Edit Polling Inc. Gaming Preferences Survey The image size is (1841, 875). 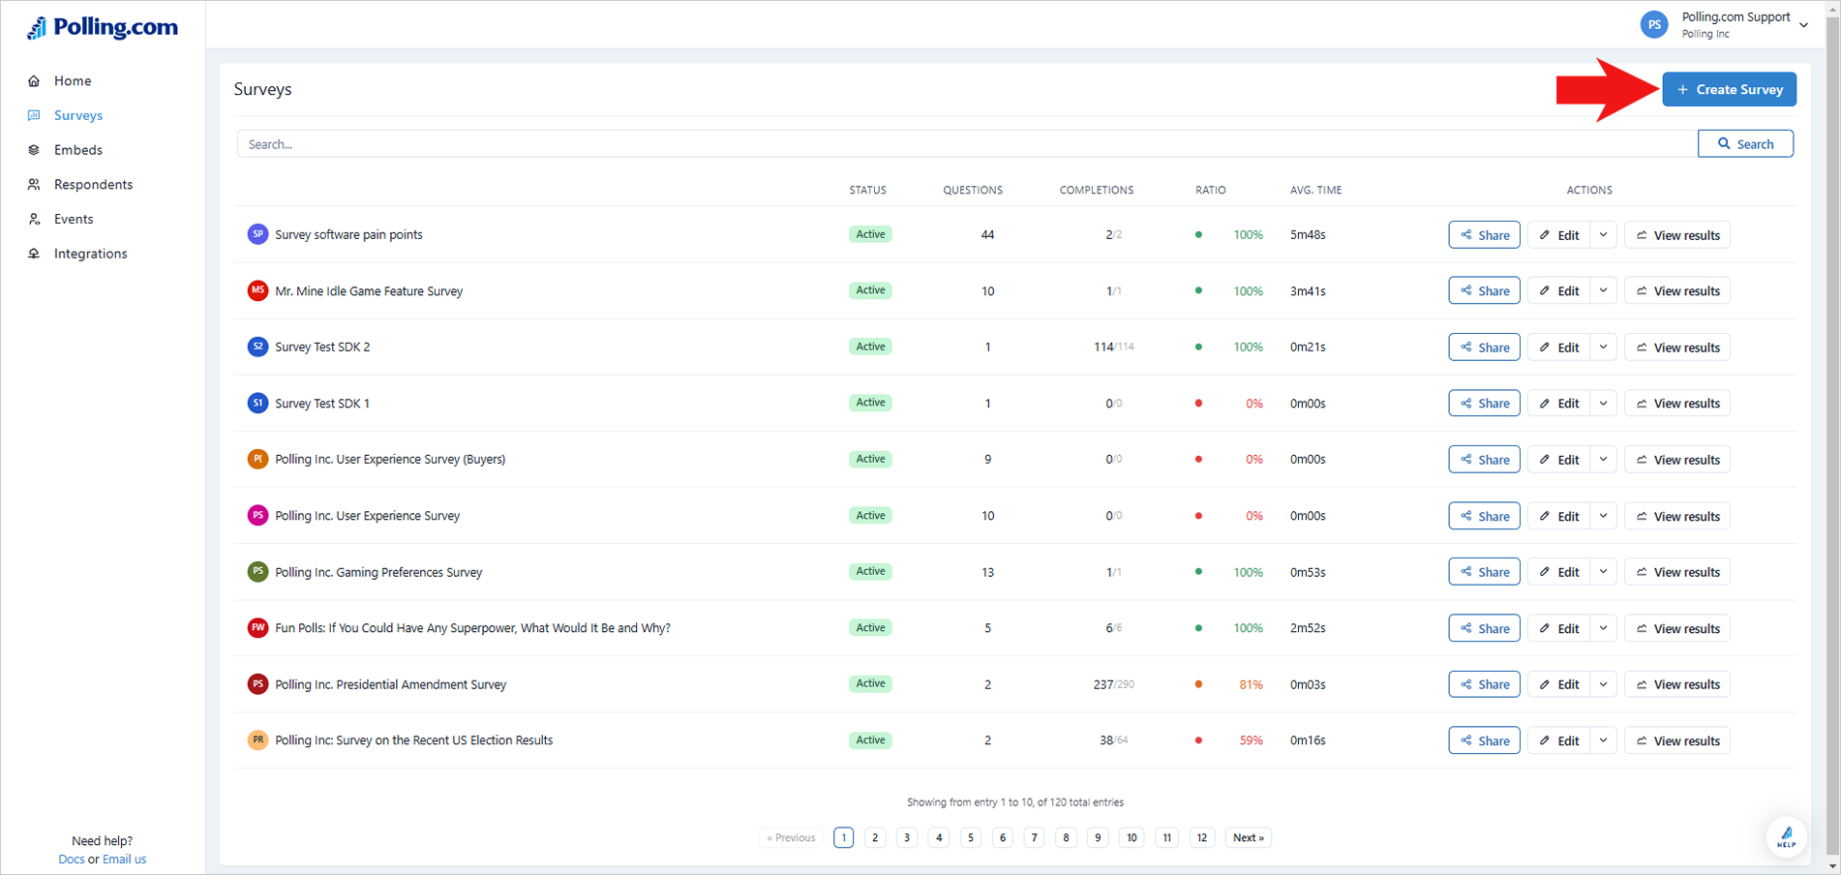(1558, 572)
